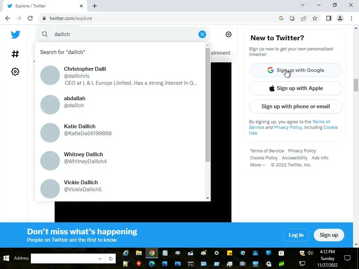Expand the taskbar Address dropdown

click(x=100, y=258)
